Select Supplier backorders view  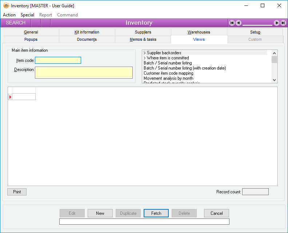click(x=162, y=53)
